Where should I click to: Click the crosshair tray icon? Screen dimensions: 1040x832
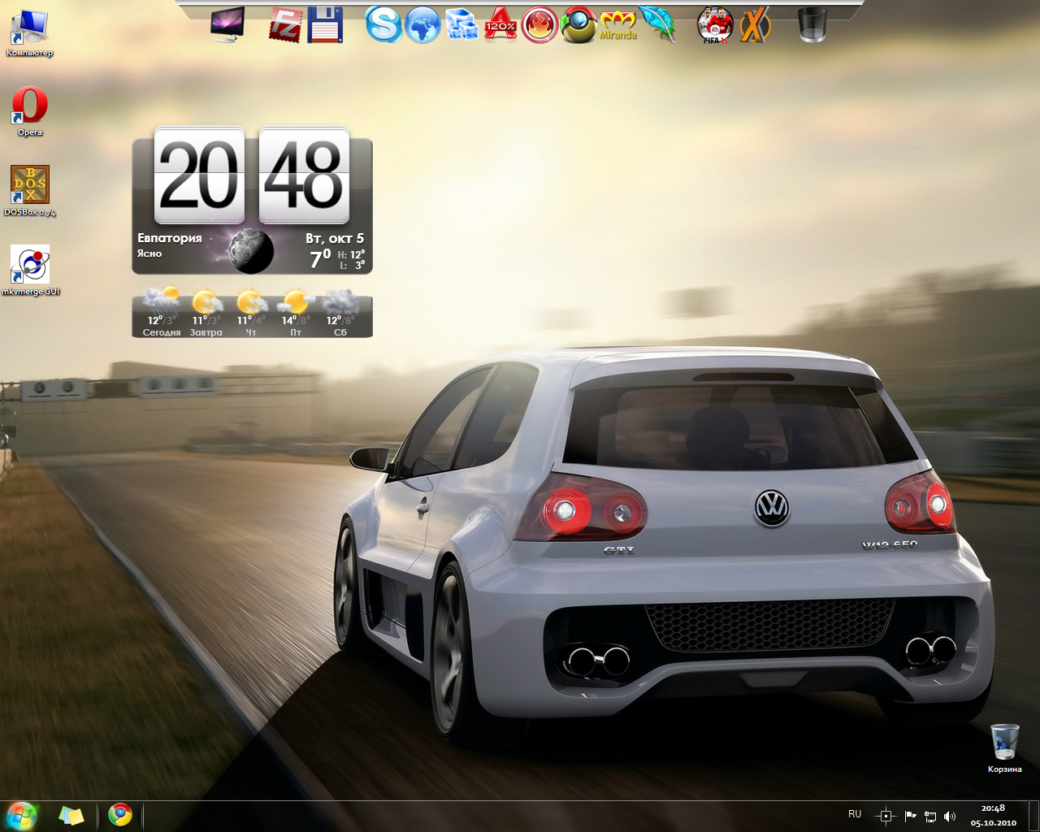(x=886, y=816)
